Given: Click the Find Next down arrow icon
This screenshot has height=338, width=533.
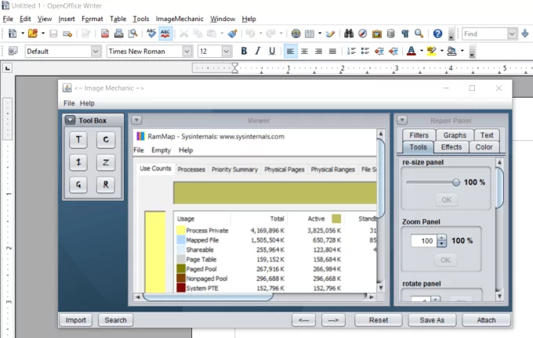Looking at the screenshot, I should (525, 34).
